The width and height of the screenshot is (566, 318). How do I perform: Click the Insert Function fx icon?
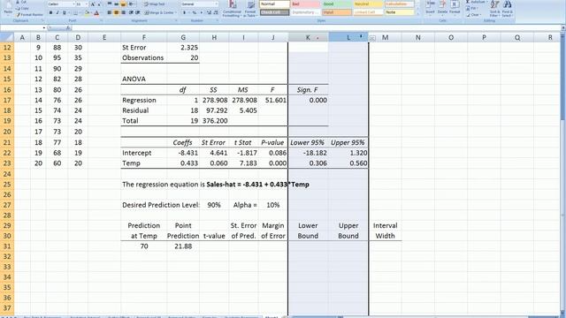(68, 27)
